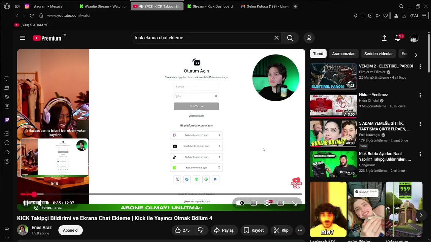Click the red scrubber on progress bar
The width and height of the screenshot is (431, 242).
pyautogui.click(x=34, y=194)
